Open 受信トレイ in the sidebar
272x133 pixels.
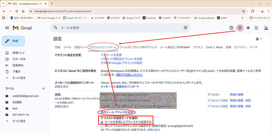pyautogui.click(x=19, y=53)
